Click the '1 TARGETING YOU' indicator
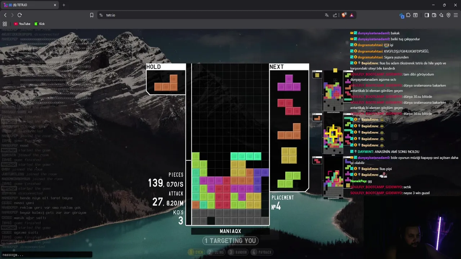461x259 pixels. tap(230, 241)
